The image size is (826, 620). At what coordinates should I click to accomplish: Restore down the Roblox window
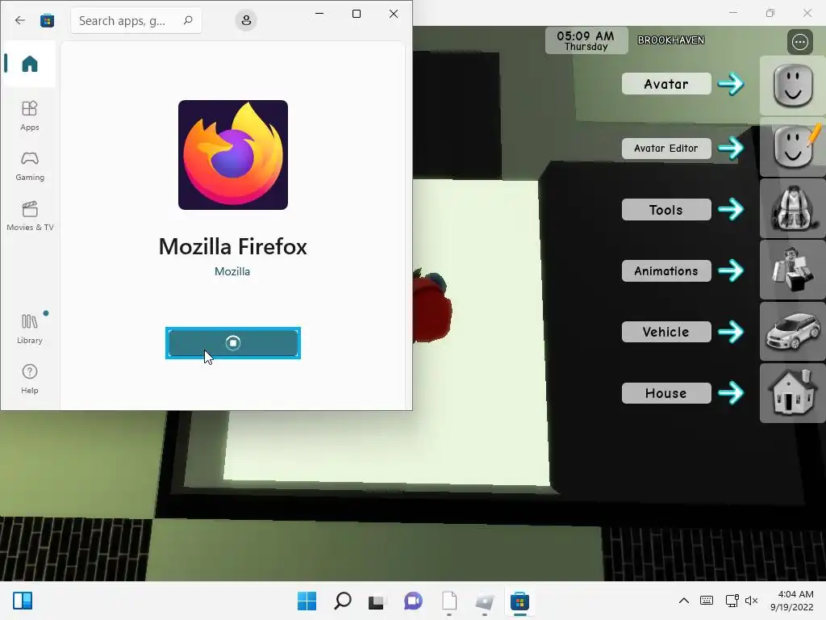click(x=770, y=13)
